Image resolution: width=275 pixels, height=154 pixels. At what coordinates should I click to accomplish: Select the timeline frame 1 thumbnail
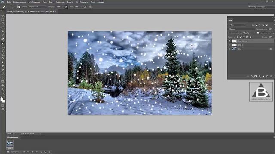click(10, 144)
